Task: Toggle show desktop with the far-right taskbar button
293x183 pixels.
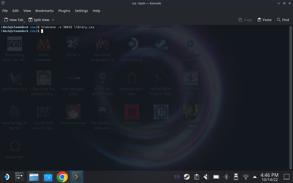Action: [287, 177]
